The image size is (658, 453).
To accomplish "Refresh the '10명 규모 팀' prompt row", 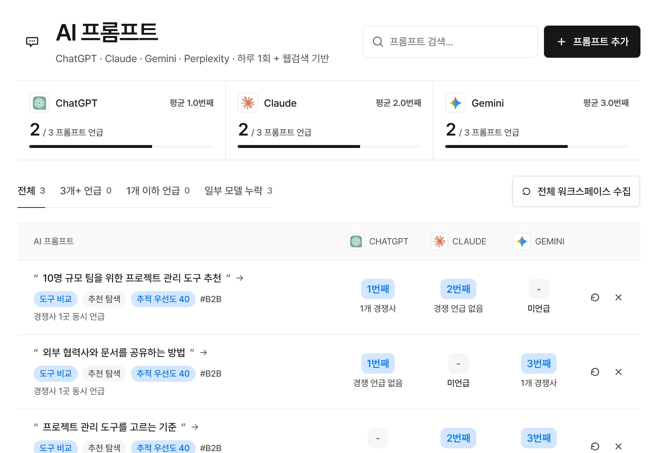I will click(x=595, y=297).
